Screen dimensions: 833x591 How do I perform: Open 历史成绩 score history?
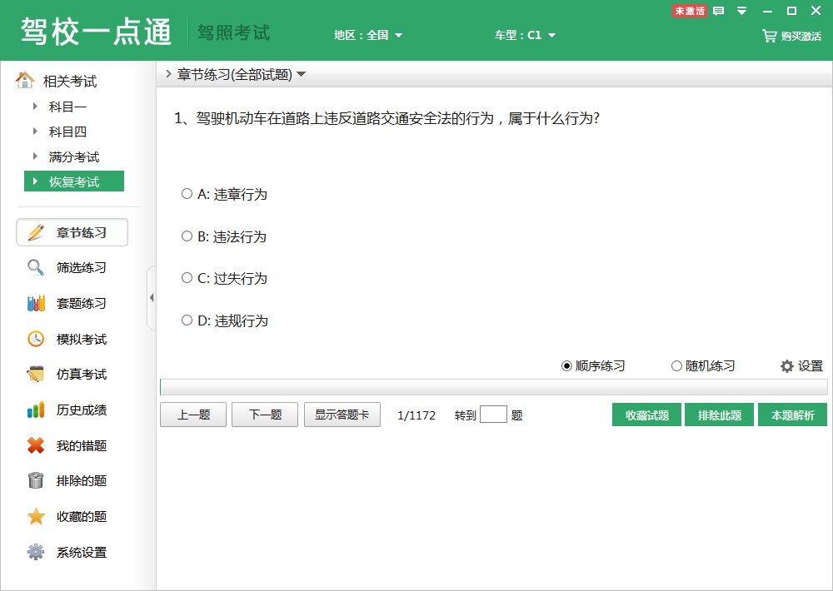coord(72,410)
